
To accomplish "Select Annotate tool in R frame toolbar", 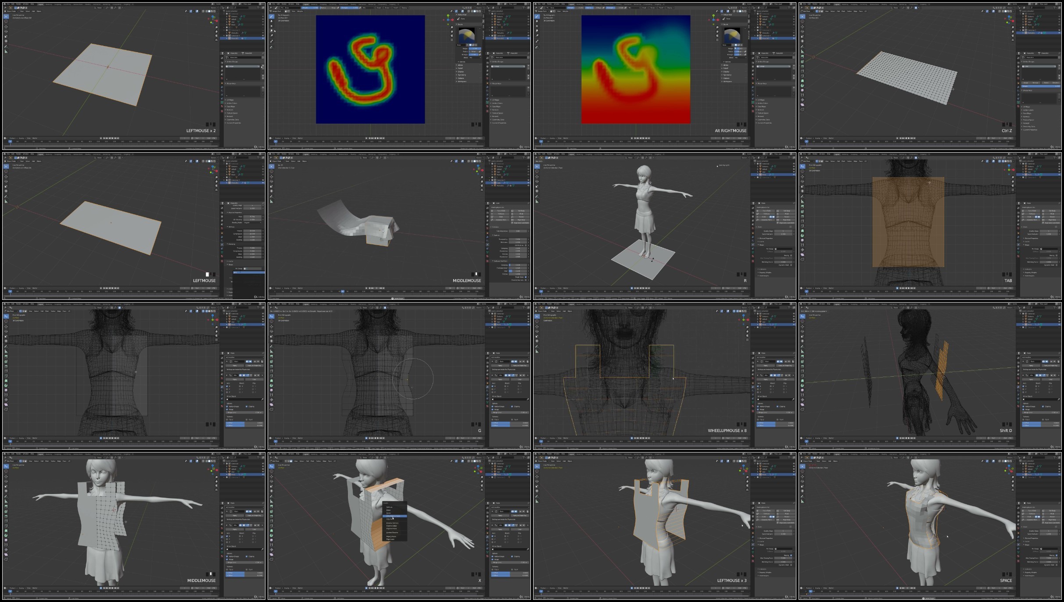I will (x=537, y=196).
